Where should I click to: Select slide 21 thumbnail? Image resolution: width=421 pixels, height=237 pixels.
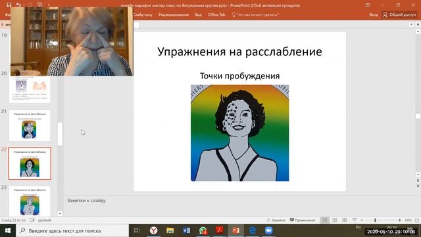tap(30, 126)
